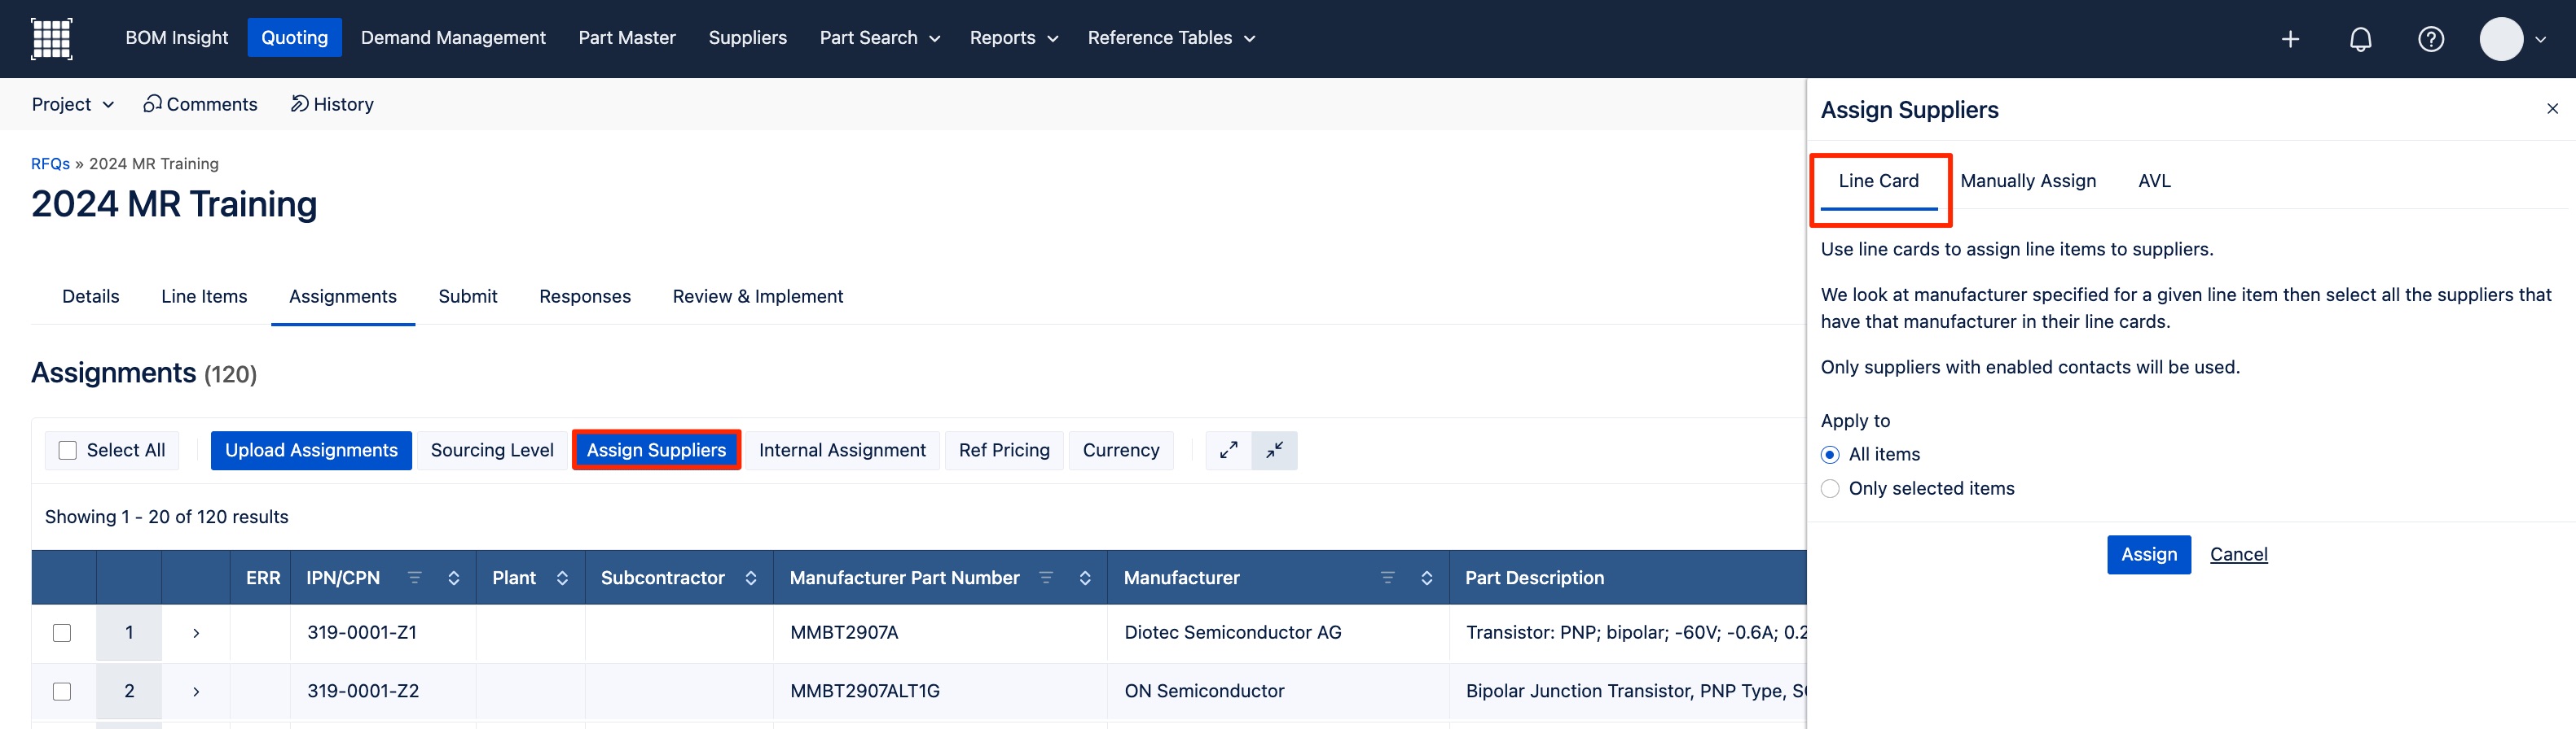Open filter for Manufacturer column

tap(1387, 577)
